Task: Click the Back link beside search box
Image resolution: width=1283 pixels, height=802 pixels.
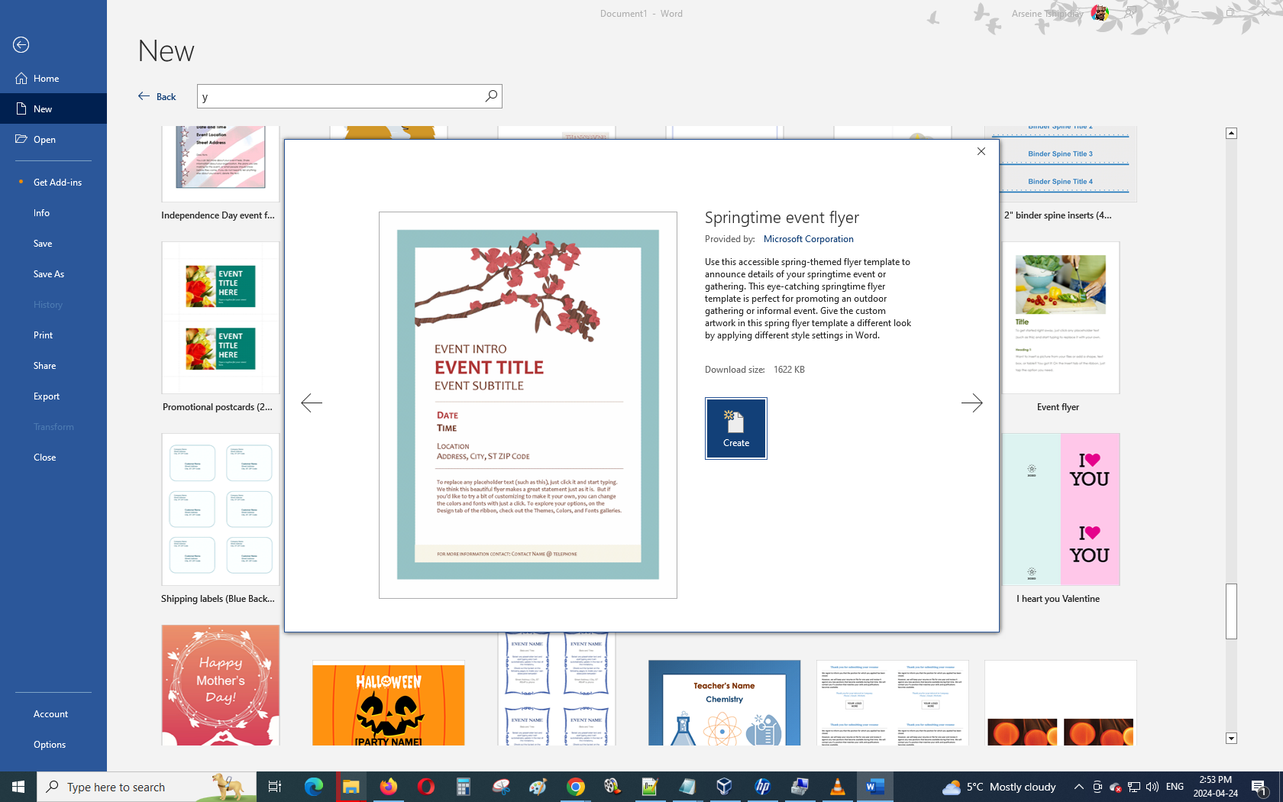Action: 157,96
